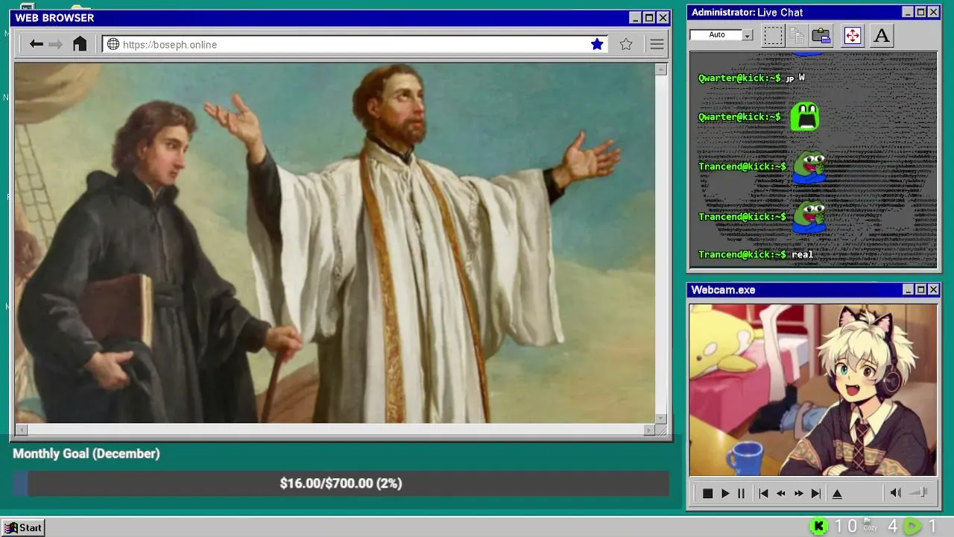The width and height of the screenshot is (954, 537).
Task: Click the 'real' chat message text
Action: [802, 254]
